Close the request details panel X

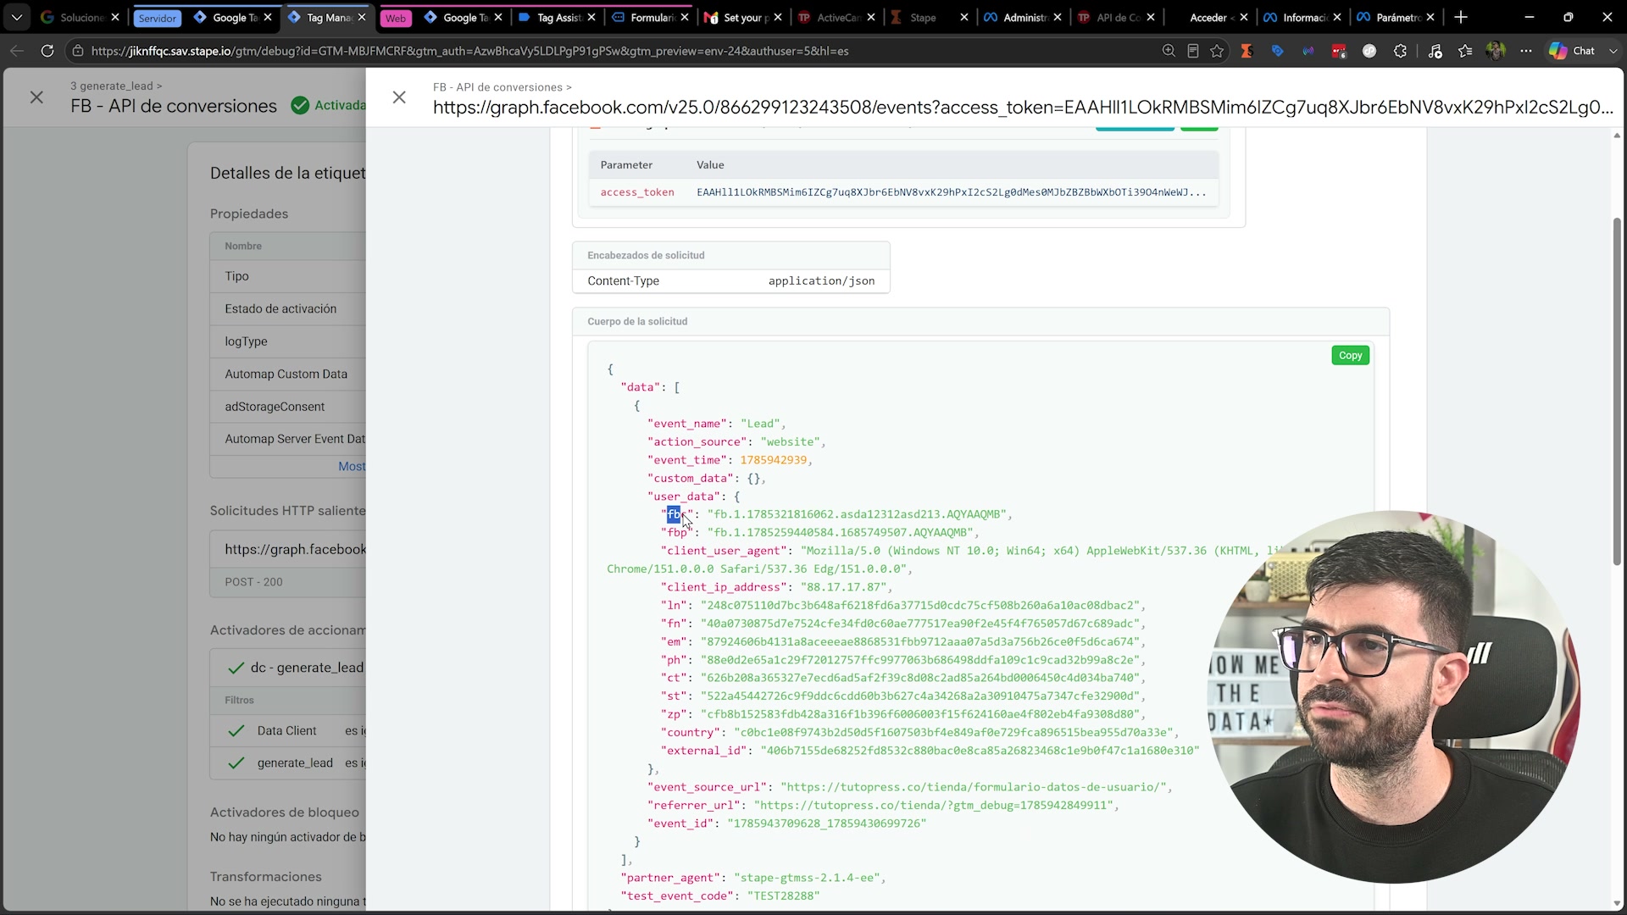coord(399,97)
